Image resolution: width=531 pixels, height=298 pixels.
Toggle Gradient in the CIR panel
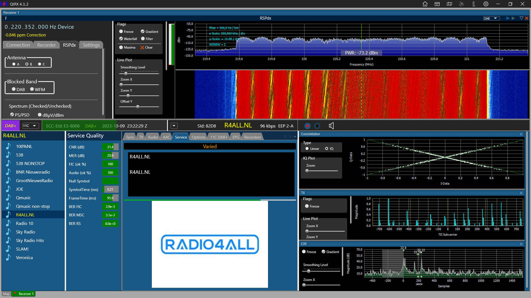point(323,252)
